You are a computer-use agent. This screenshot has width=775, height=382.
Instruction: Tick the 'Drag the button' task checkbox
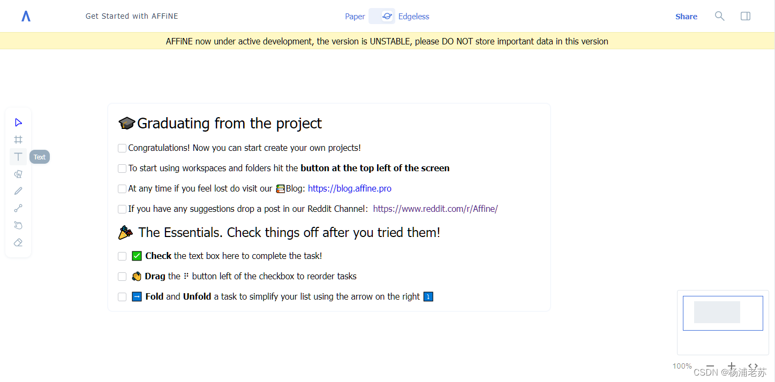pyautogui.click(x=122, y=277)
